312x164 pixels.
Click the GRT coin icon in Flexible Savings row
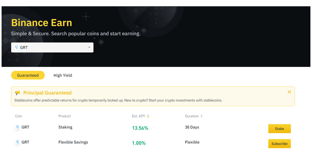[x=18, y=142]
